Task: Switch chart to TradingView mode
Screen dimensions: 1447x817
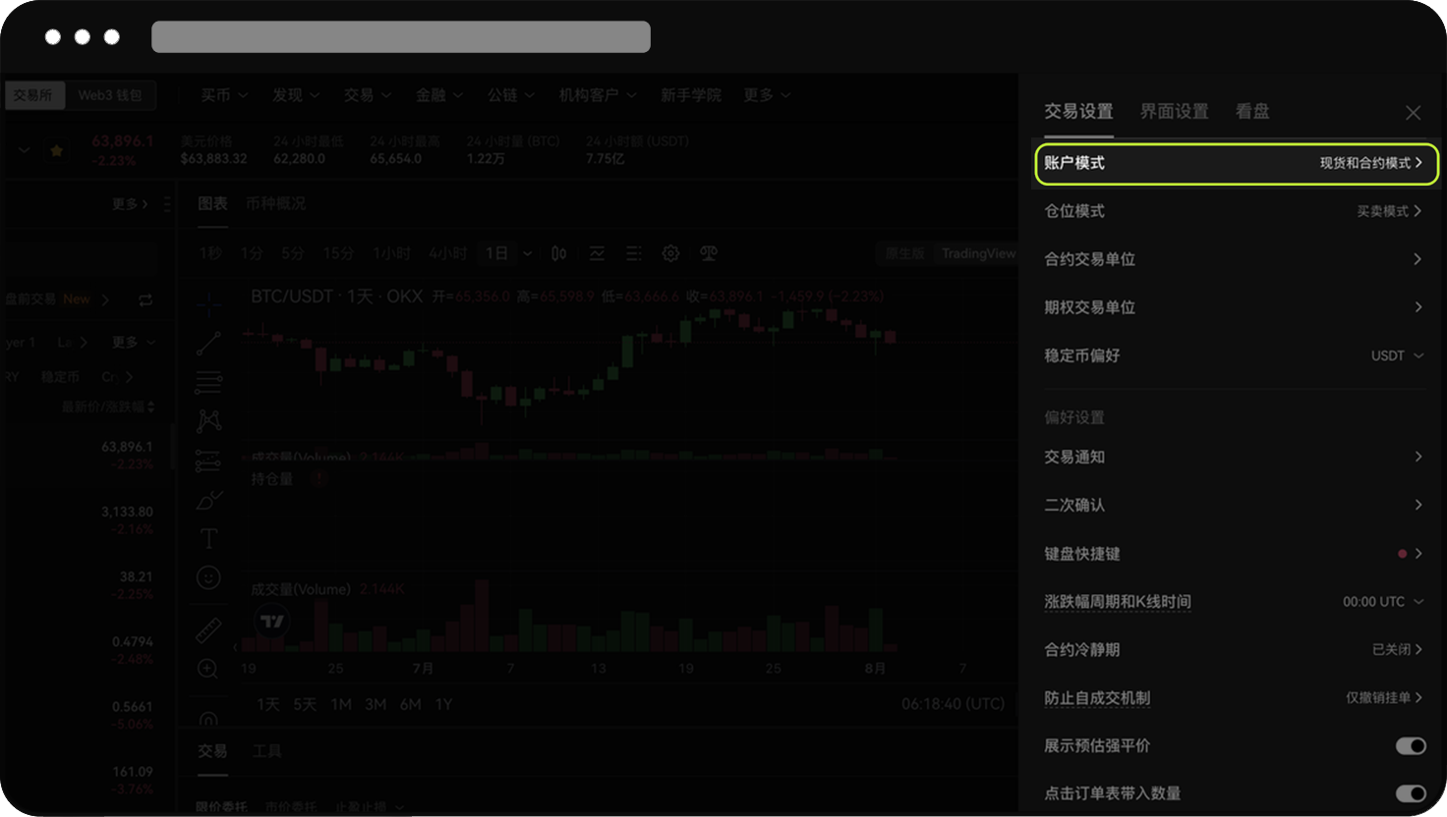Action: 978,253
